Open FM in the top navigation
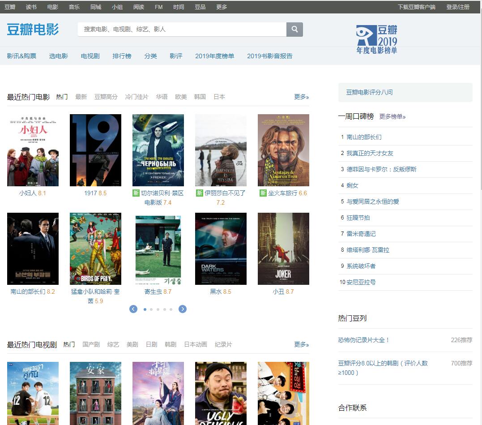The width and height of the screenshot is (482, 425). point(158,7)
